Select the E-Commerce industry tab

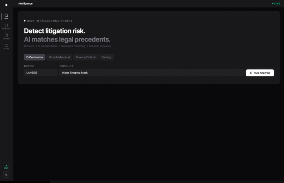[x=35, y=57]
